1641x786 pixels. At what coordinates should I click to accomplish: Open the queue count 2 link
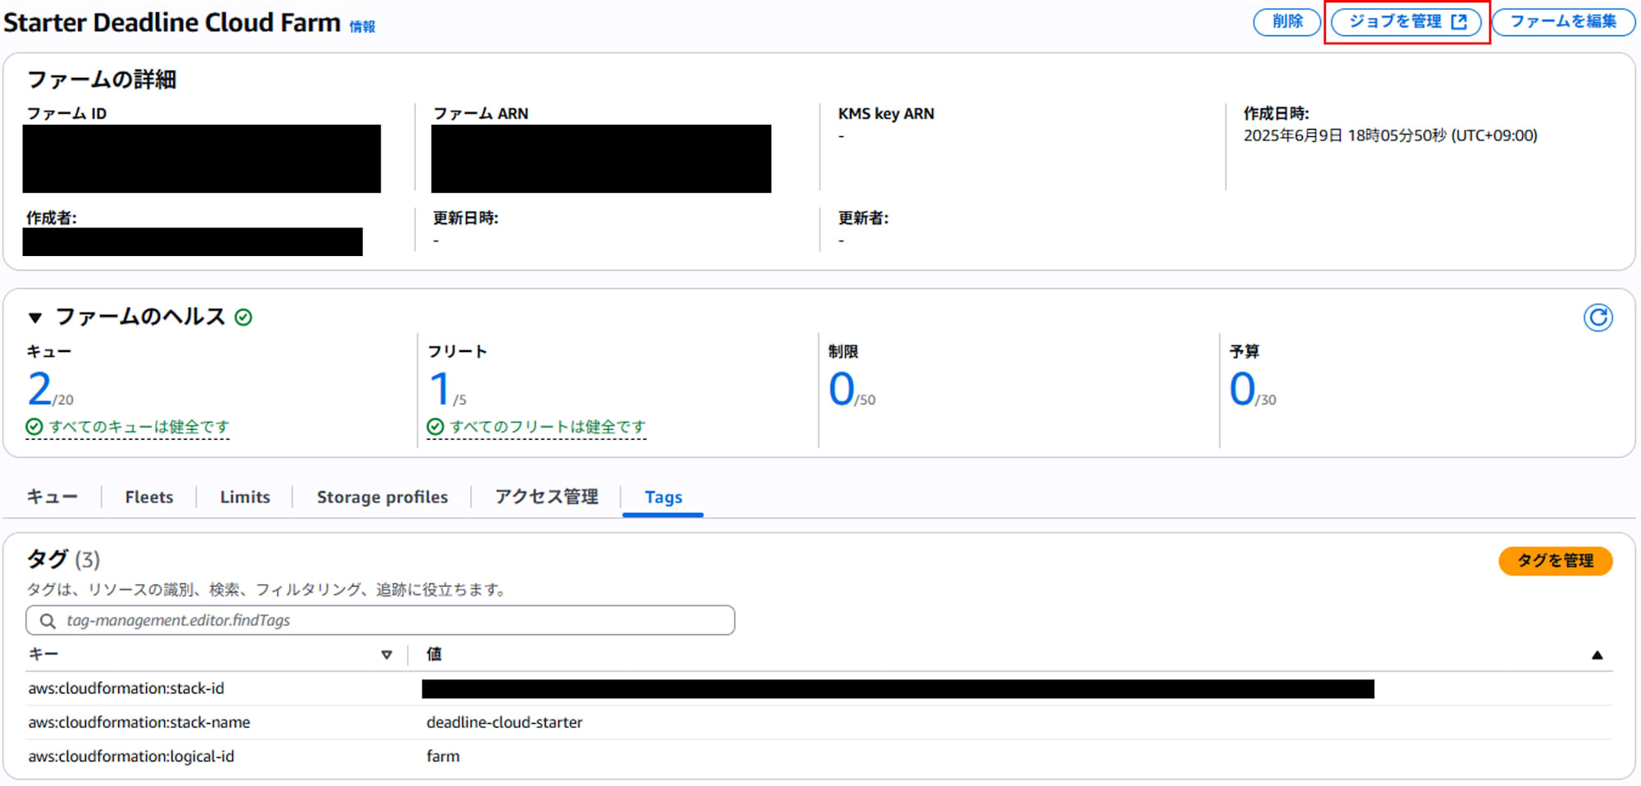pos(39,389)
